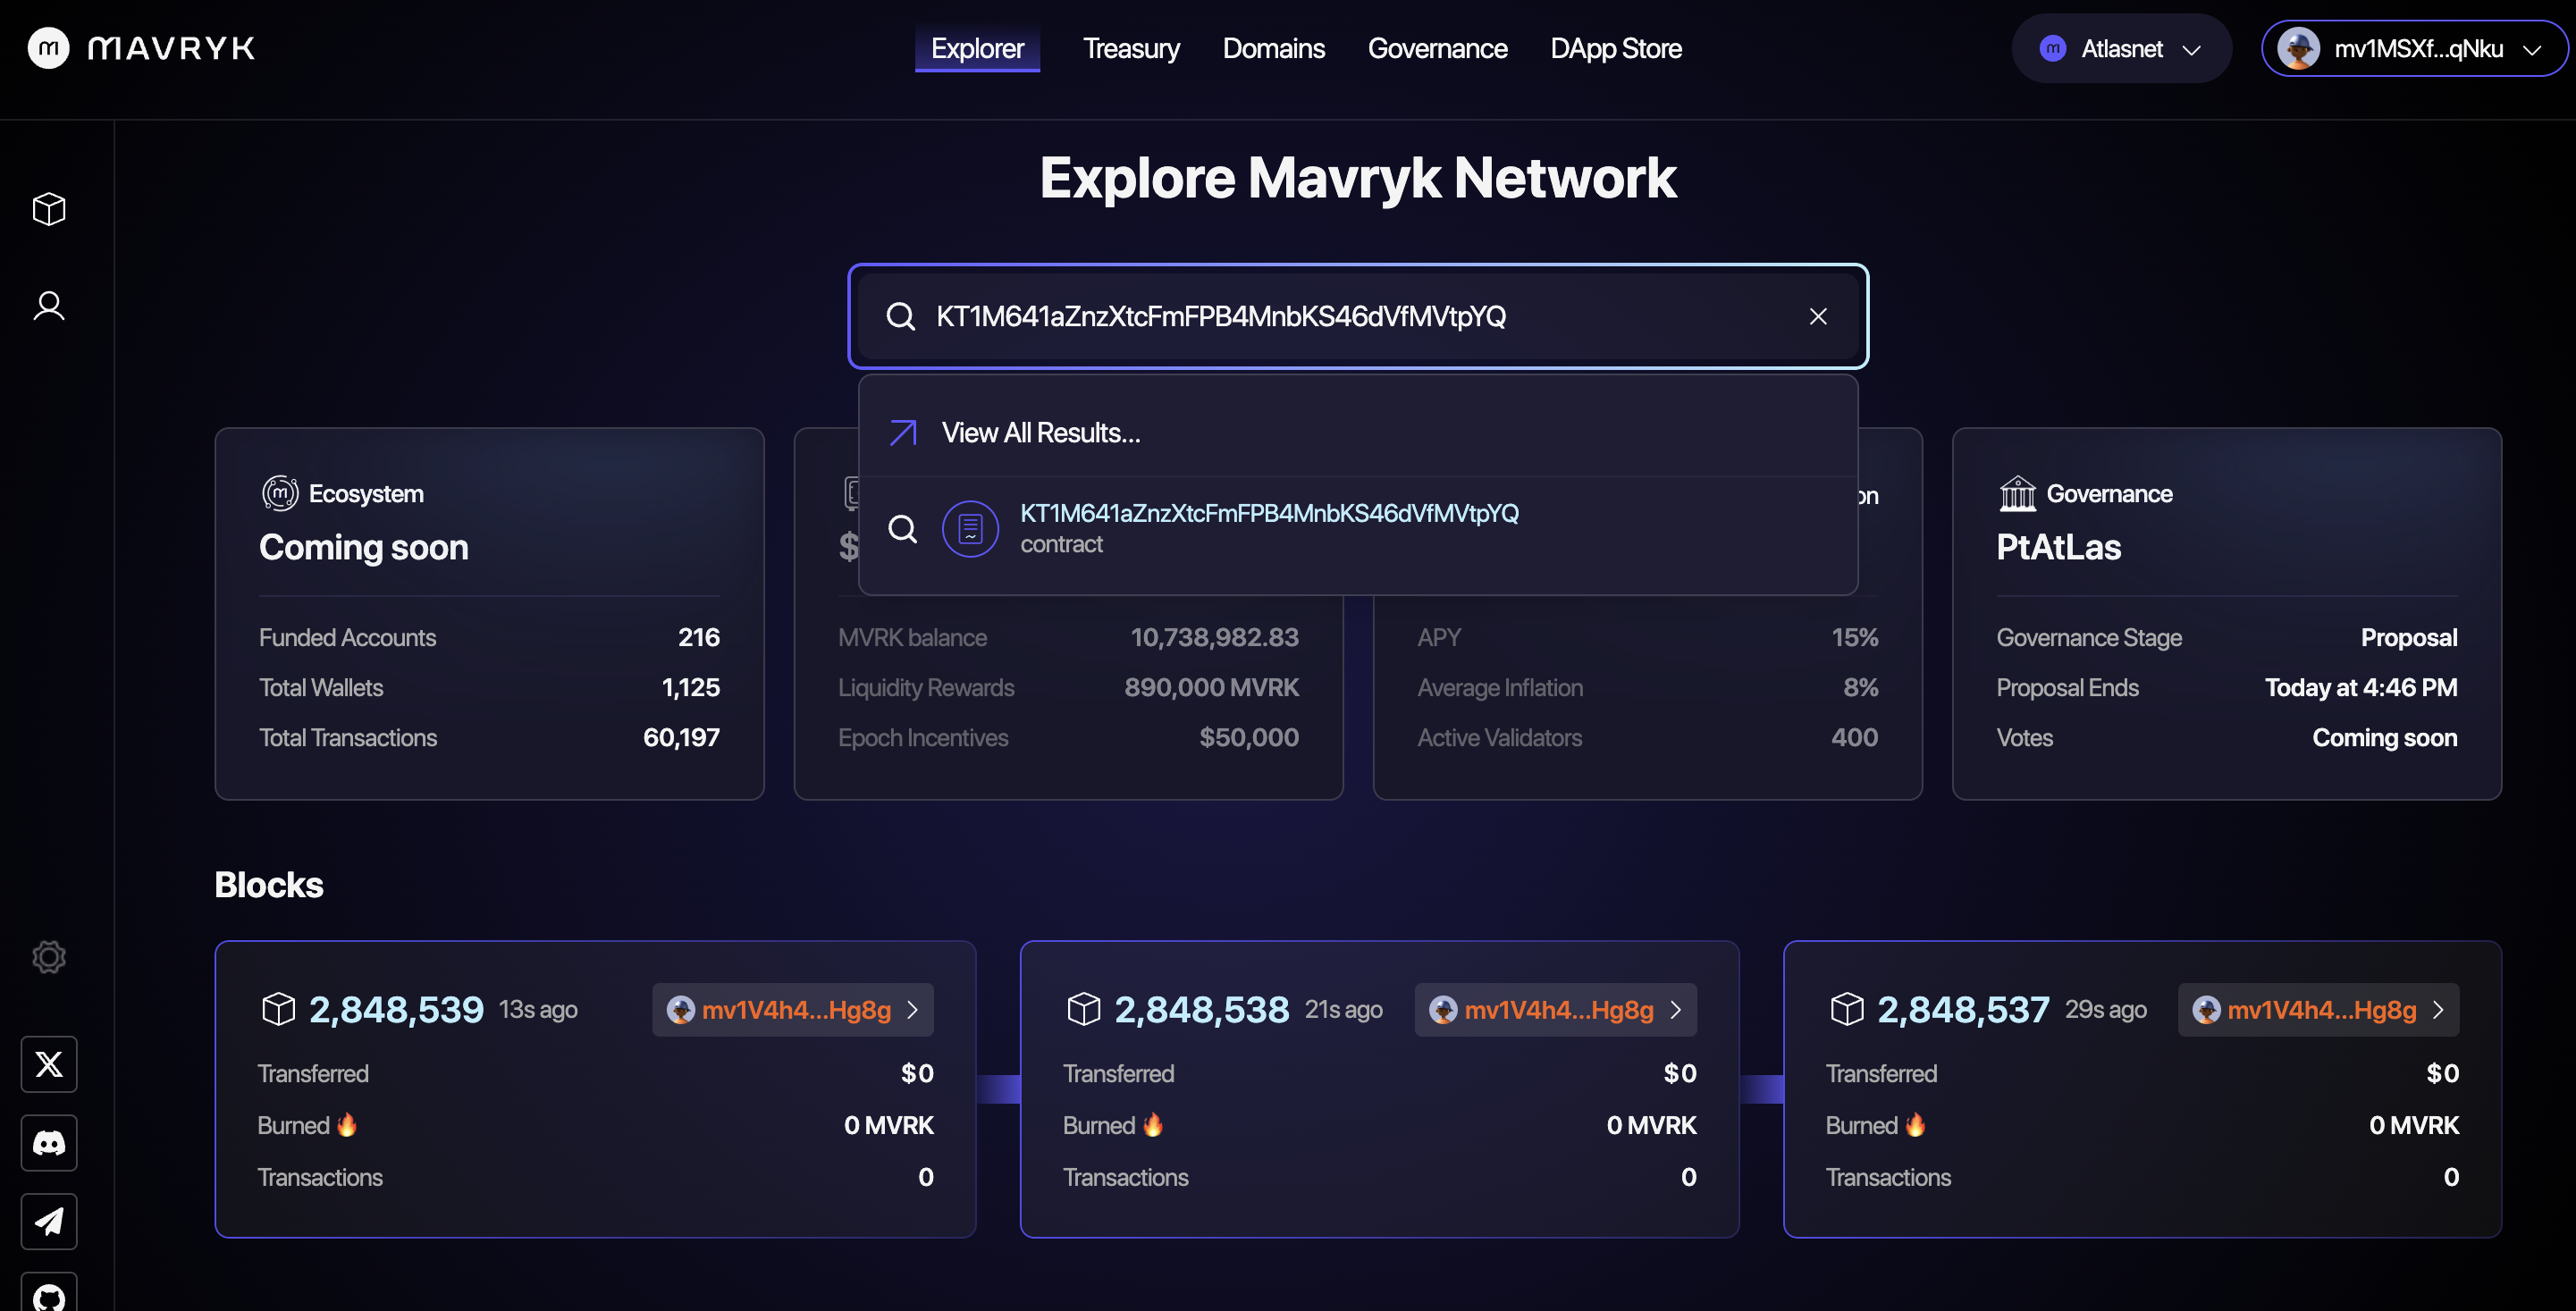Click the Average Inflation value 8%
The width and height of the screenshot is (2576, 1311).
click(x=1860, y=687)
